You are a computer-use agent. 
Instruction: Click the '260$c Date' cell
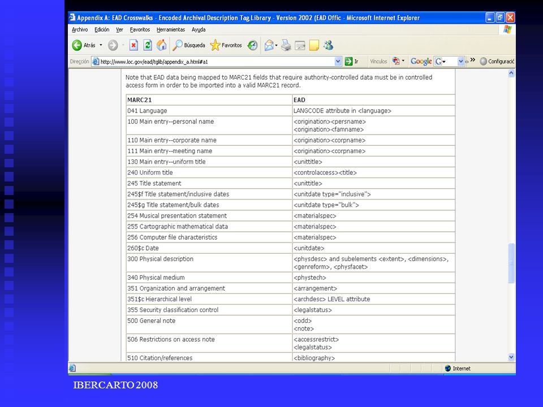pyautogui.click(x=209, y=248)
